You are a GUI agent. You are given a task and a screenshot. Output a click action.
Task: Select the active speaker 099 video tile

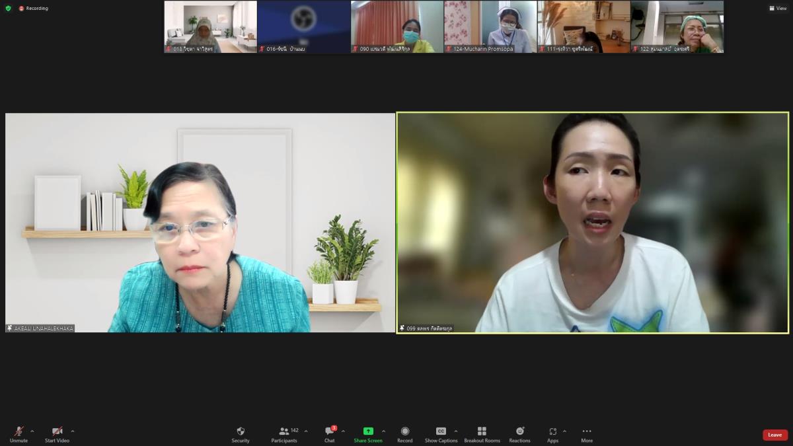593,223
